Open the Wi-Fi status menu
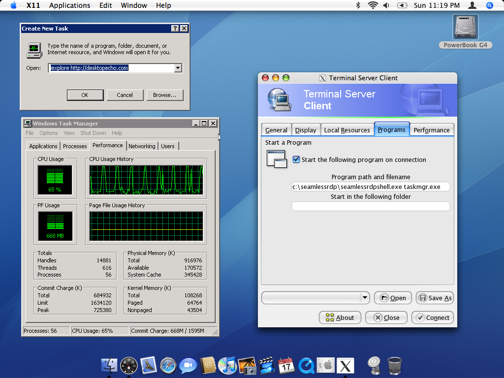Screen dimensions: 504x378 [373, 5]
